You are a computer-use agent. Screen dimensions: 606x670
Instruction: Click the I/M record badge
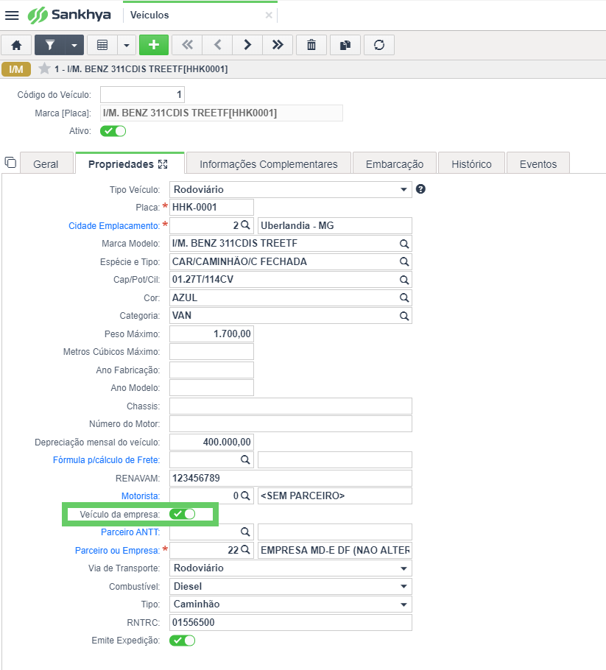click(x=16, y=68)
